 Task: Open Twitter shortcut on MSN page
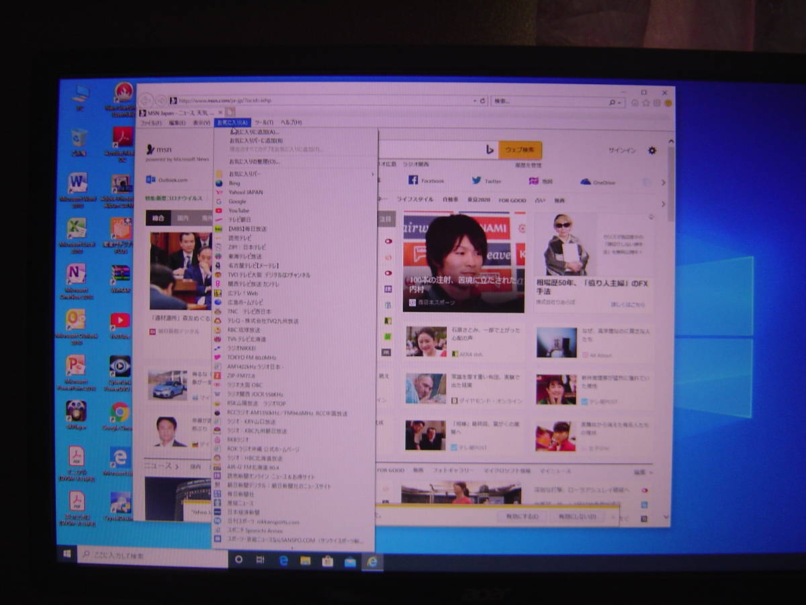(486, 181)
